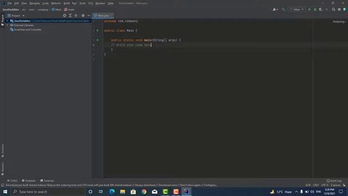This screenshot has height=196, width=348.
Task: Click the lock read-only toggle in status bar
Action: (344, 185)
